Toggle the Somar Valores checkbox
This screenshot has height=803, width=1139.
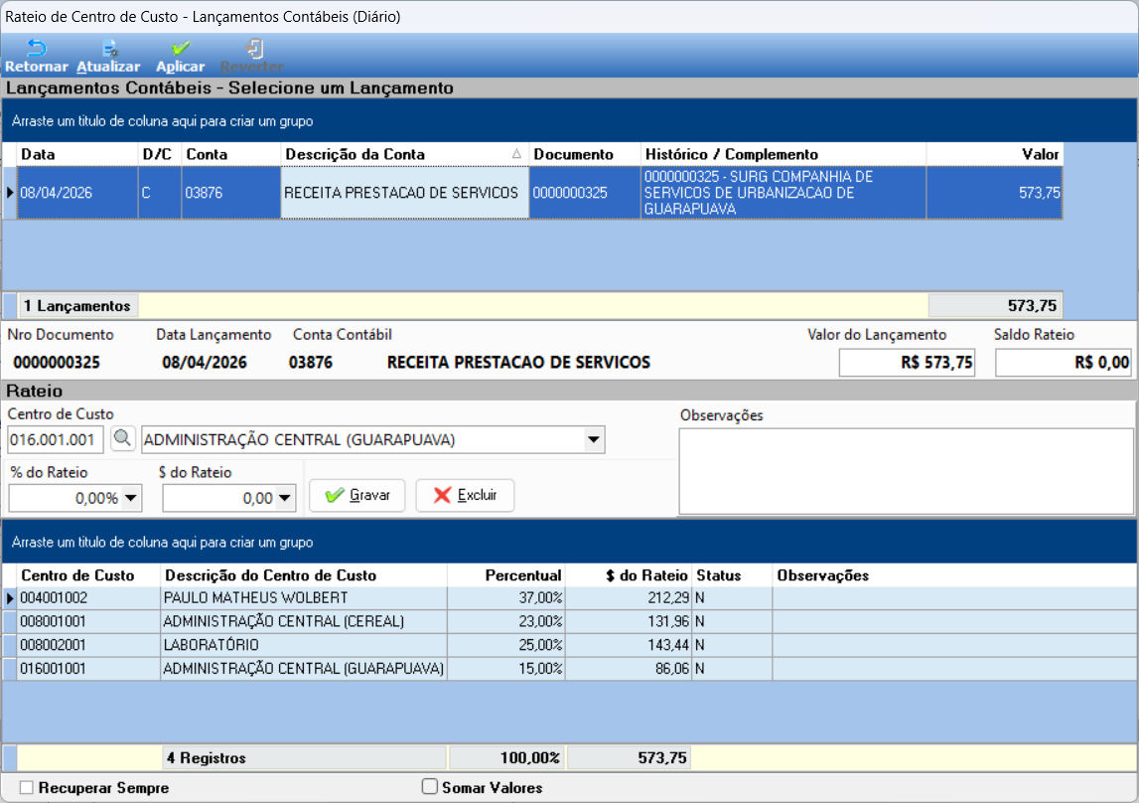click(430, 787)
